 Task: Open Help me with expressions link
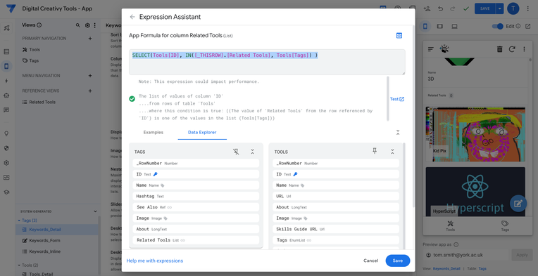(155, 261)
